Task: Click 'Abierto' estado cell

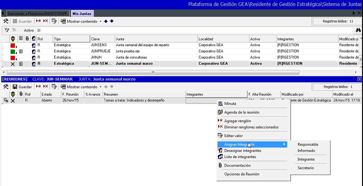Action: click(x=51, y=100)
